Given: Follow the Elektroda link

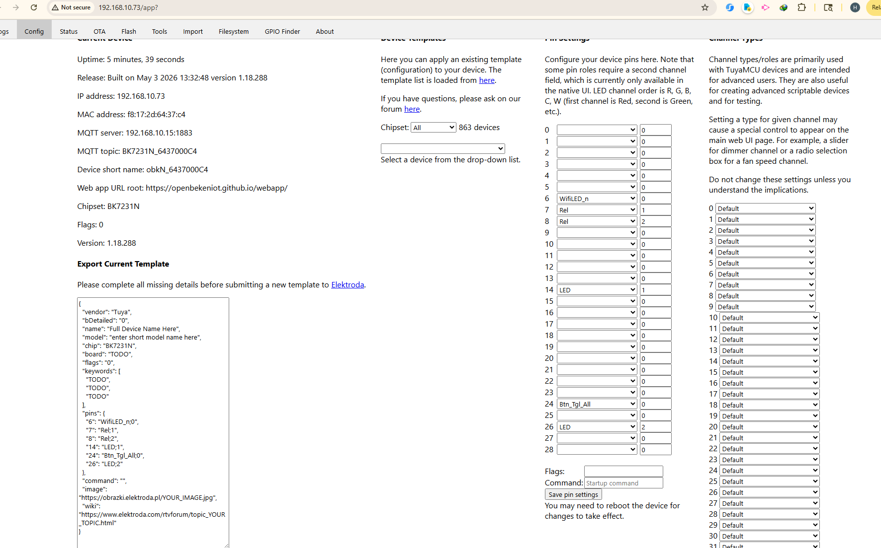Looking at the screenshot, I should [348, 285].
